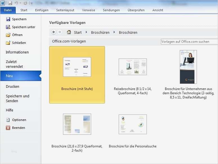Open Speichern und Senden menu item
218x164 pixels.
(x=17, y=98)
